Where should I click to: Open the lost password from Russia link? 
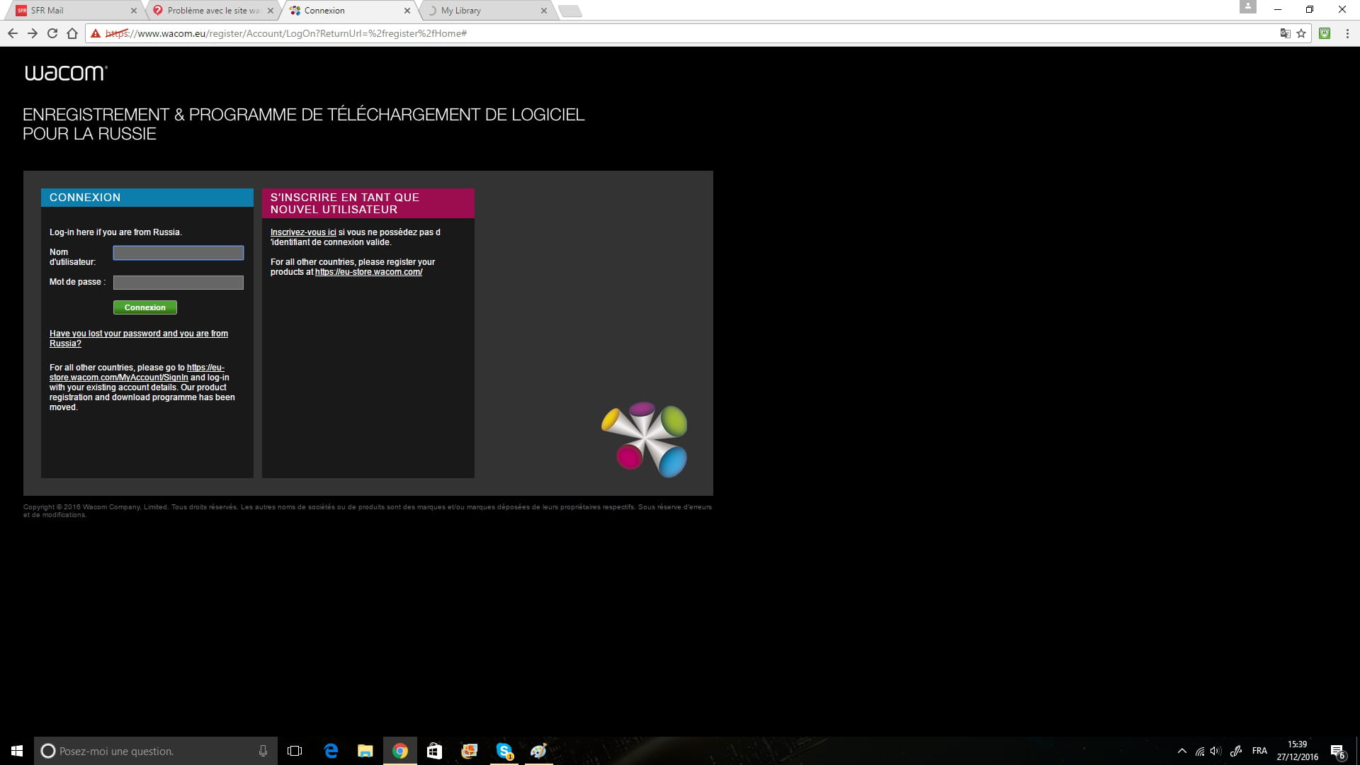[x=139, y=339]
